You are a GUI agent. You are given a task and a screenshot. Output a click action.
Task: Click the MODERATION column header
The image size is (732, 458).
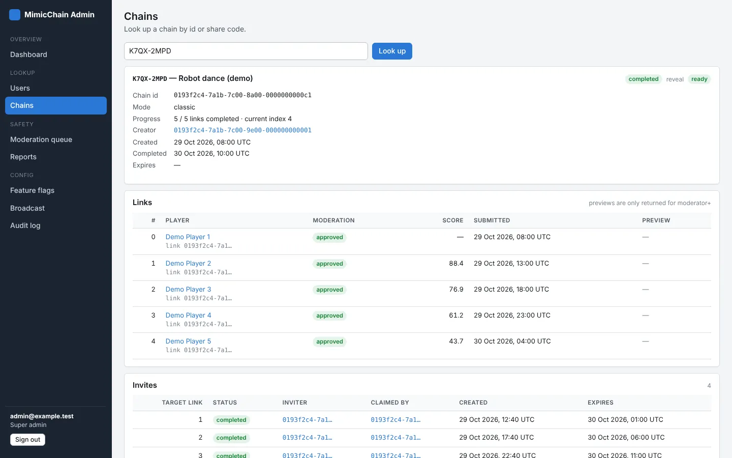[333, 220]
